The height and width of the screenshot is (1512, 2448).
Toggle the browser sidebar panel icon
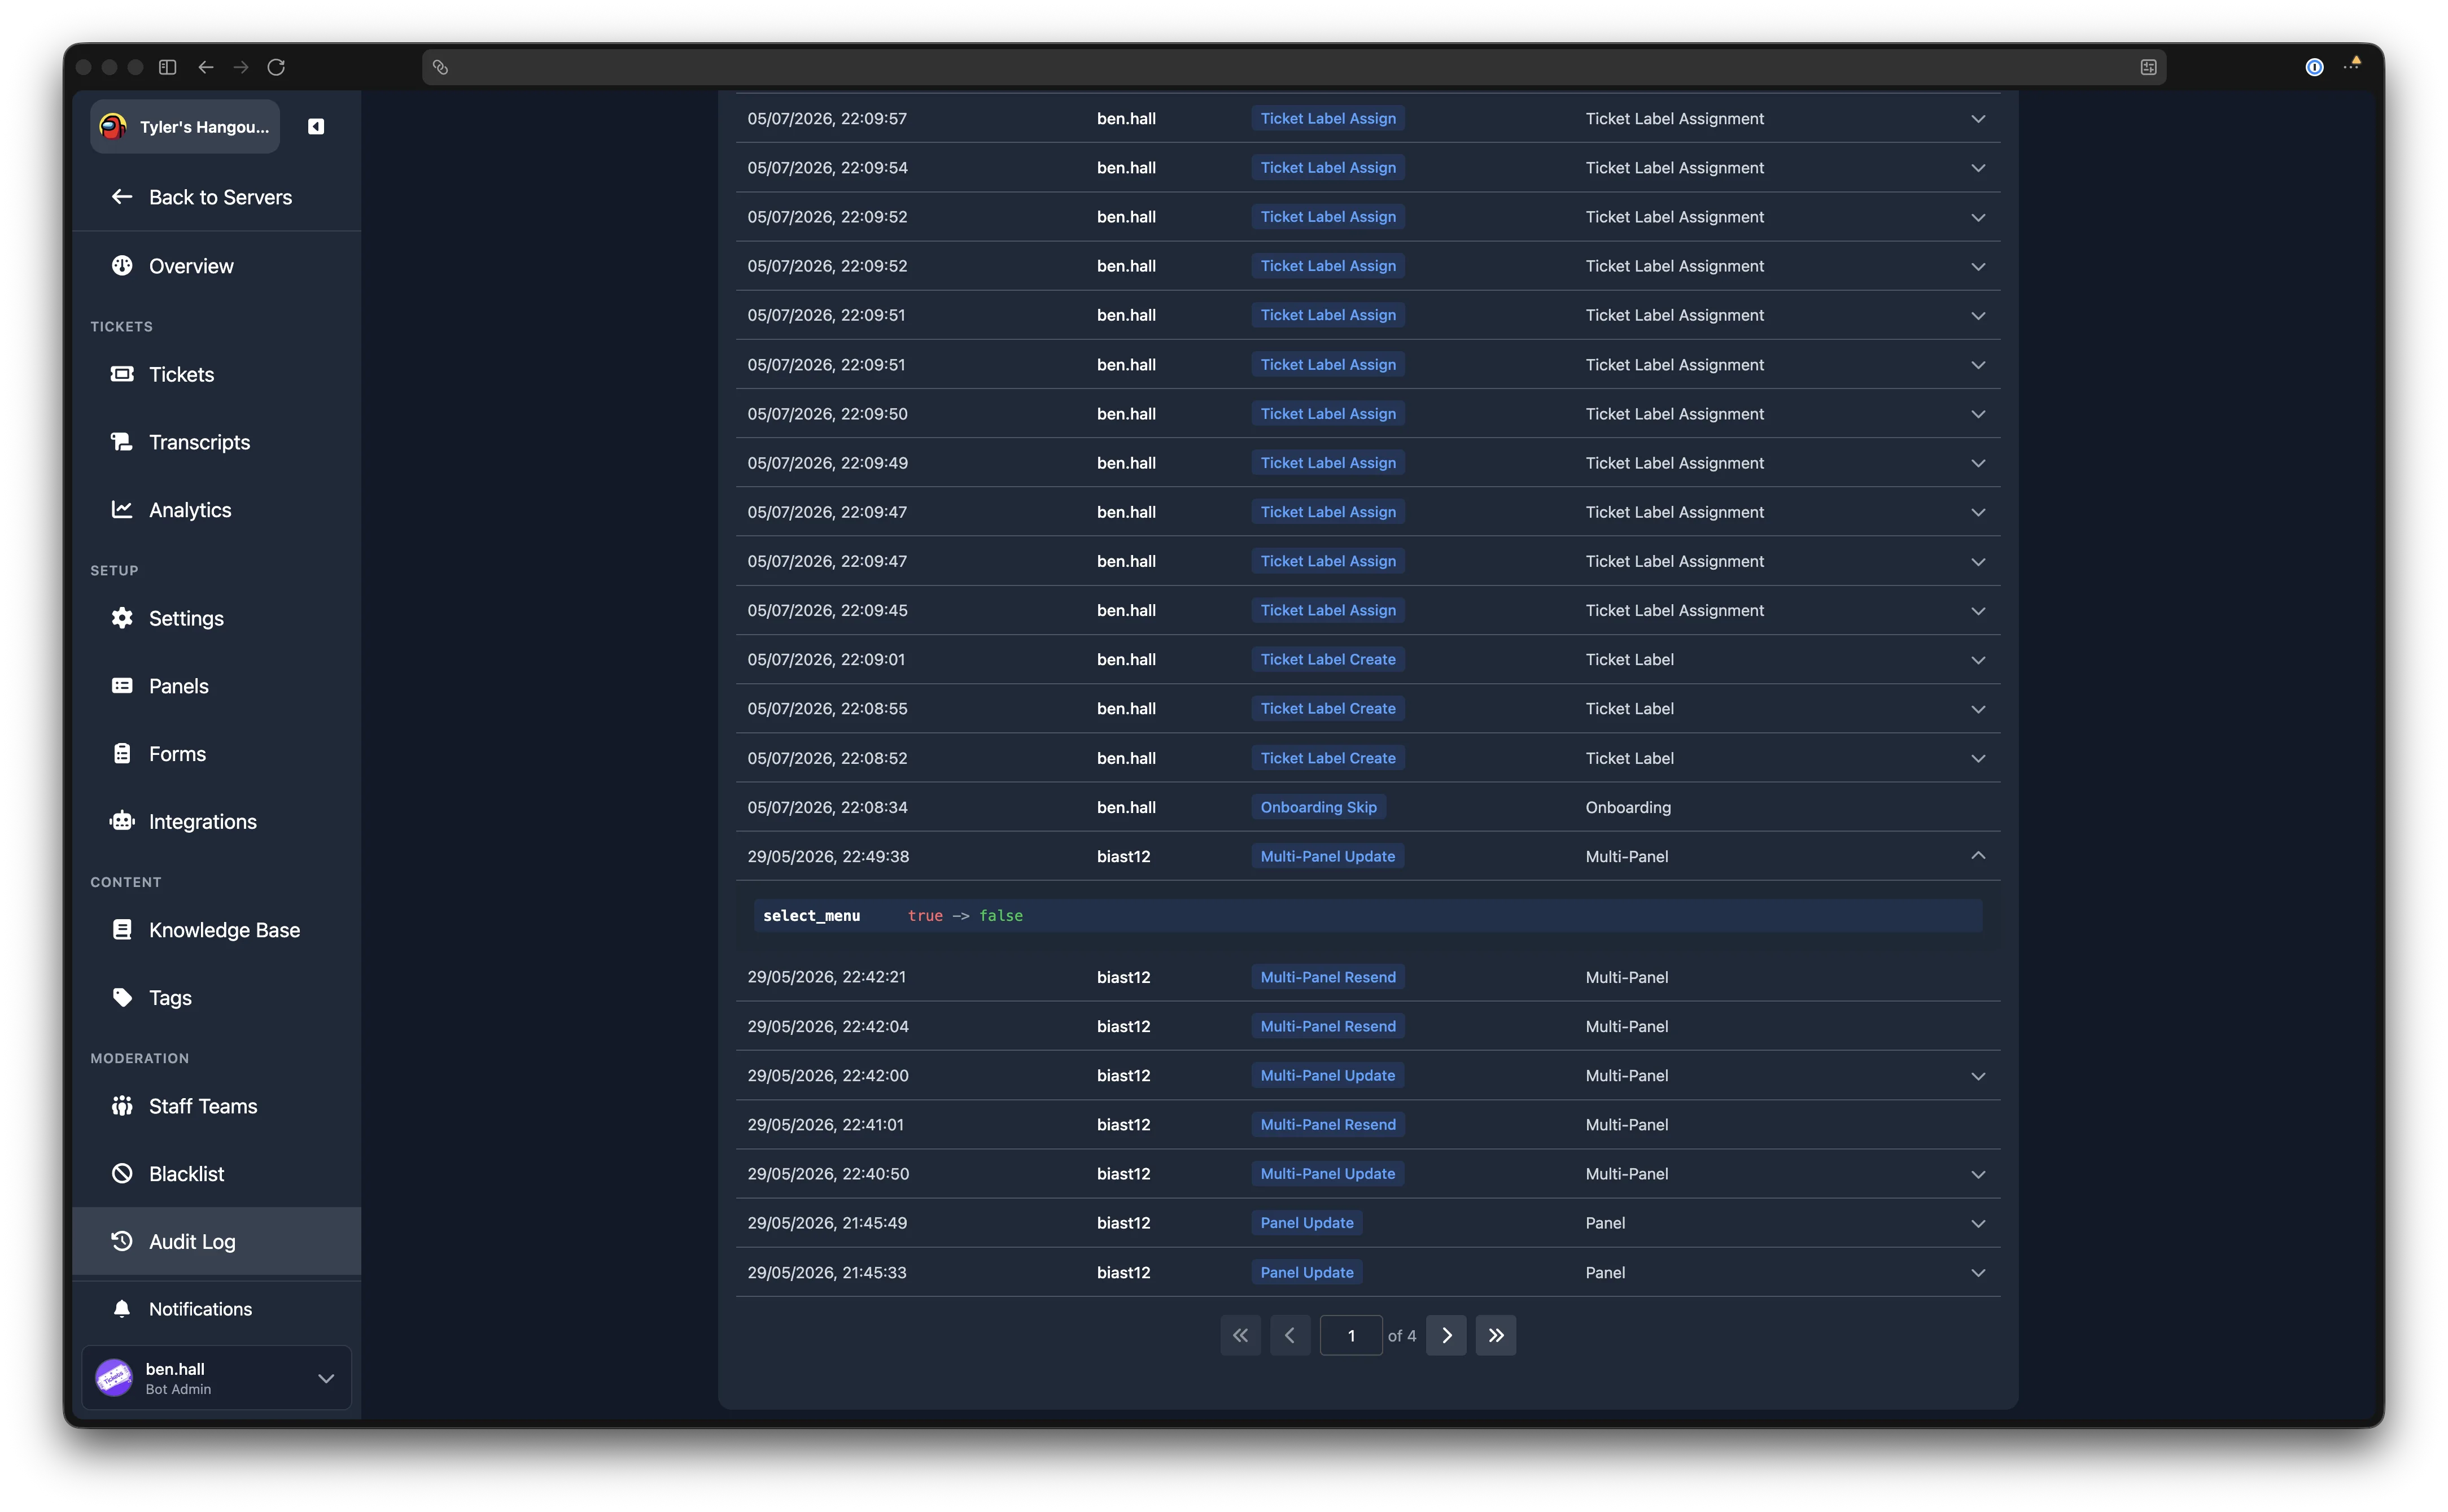(168, 67)
